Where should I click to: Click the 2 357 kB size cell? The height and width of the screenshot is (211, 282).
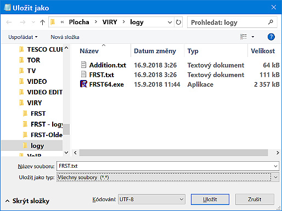tap(267, 84)
